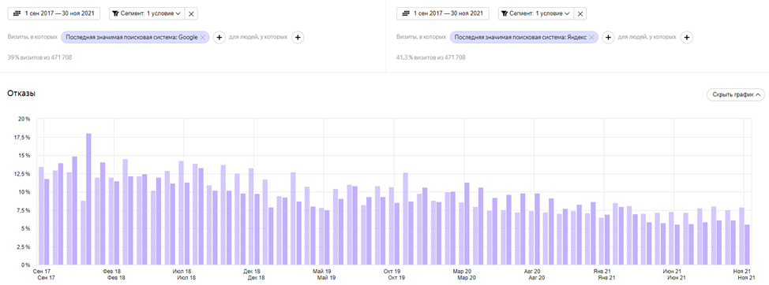Collapse chart with Скрыть график
The width and height of the screenshot is (769, 285).
click(735, 94)
